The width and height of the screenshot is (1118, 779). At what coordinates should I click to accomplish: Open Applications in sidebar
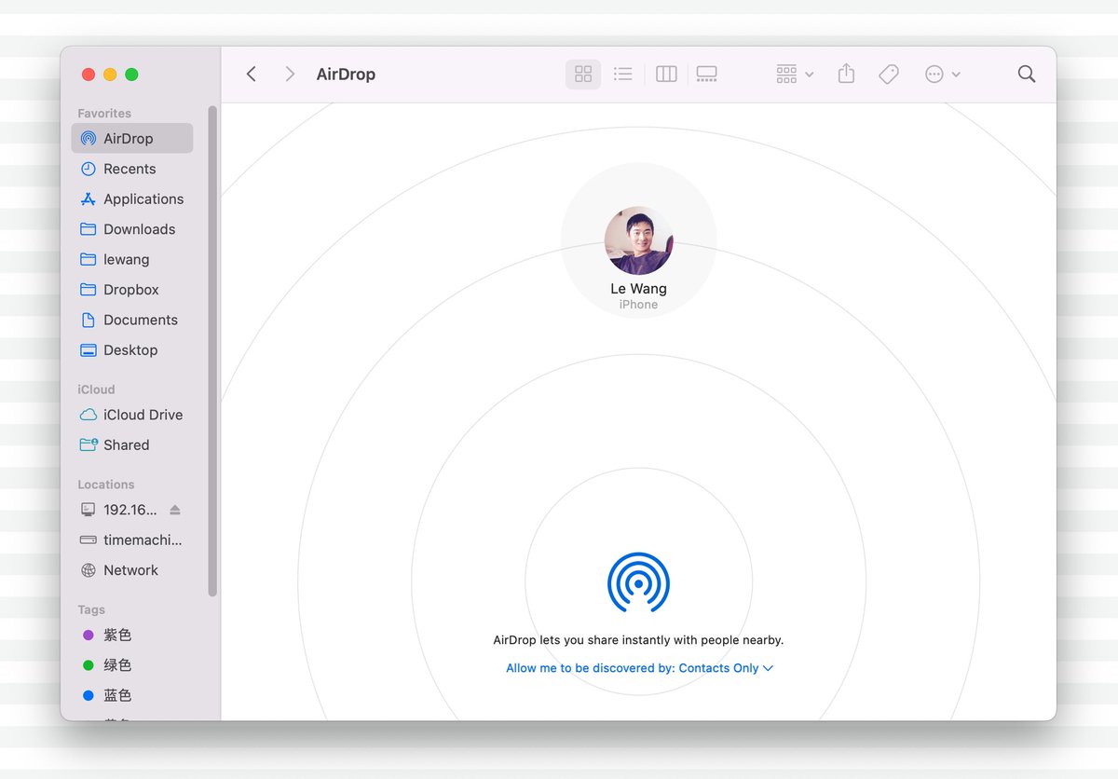click(132, 198)
